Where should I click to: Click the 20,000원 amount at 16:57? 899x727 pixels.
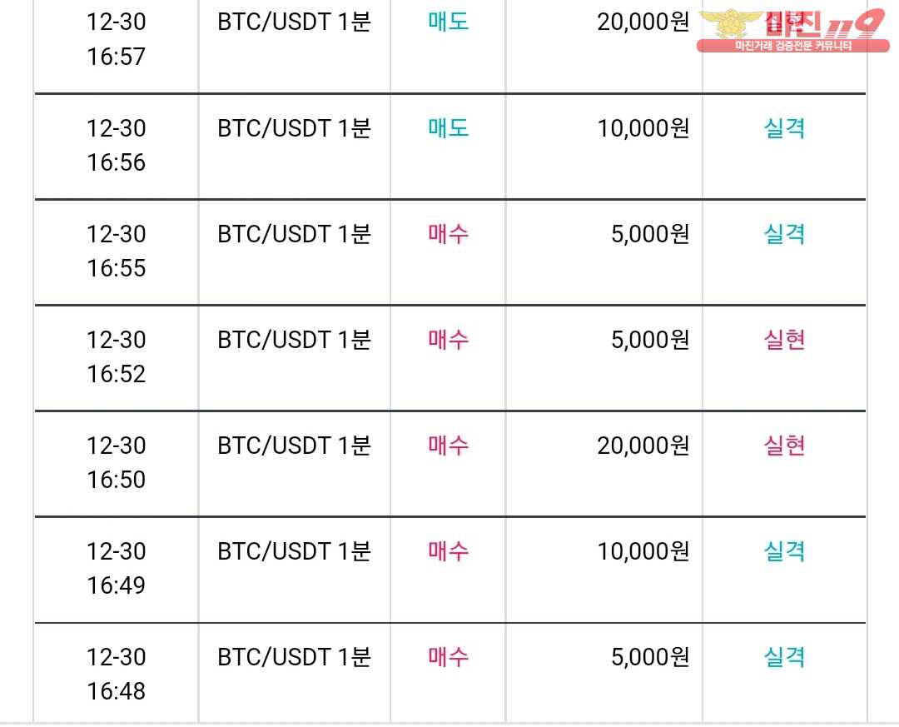643,22
